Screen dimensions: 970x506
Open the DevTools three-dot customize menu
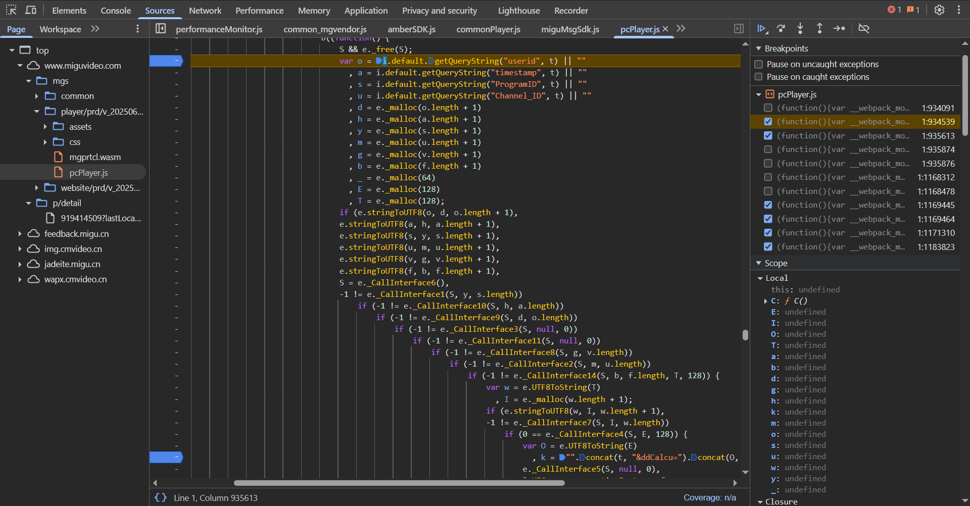958,10
